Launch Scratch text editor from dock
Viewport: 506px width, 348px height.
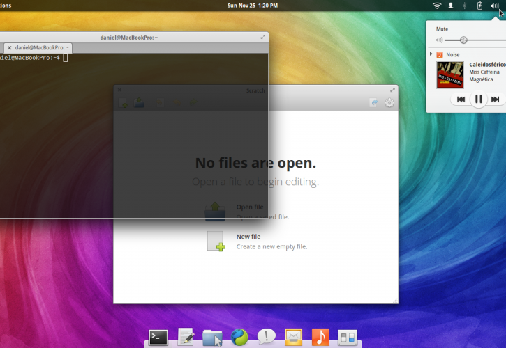[x=186, y=337]
